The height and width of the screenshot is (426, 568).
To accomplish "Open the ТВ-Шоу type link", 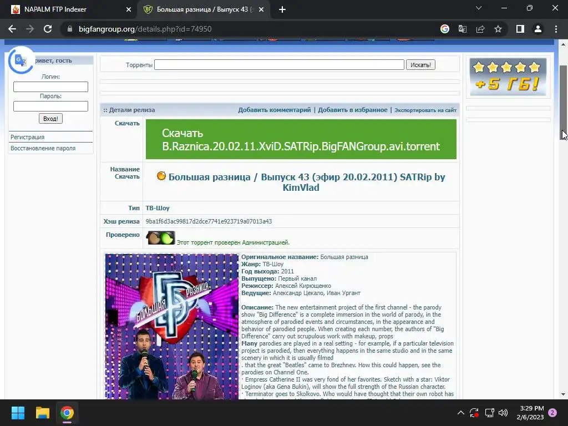I will 158,209.
